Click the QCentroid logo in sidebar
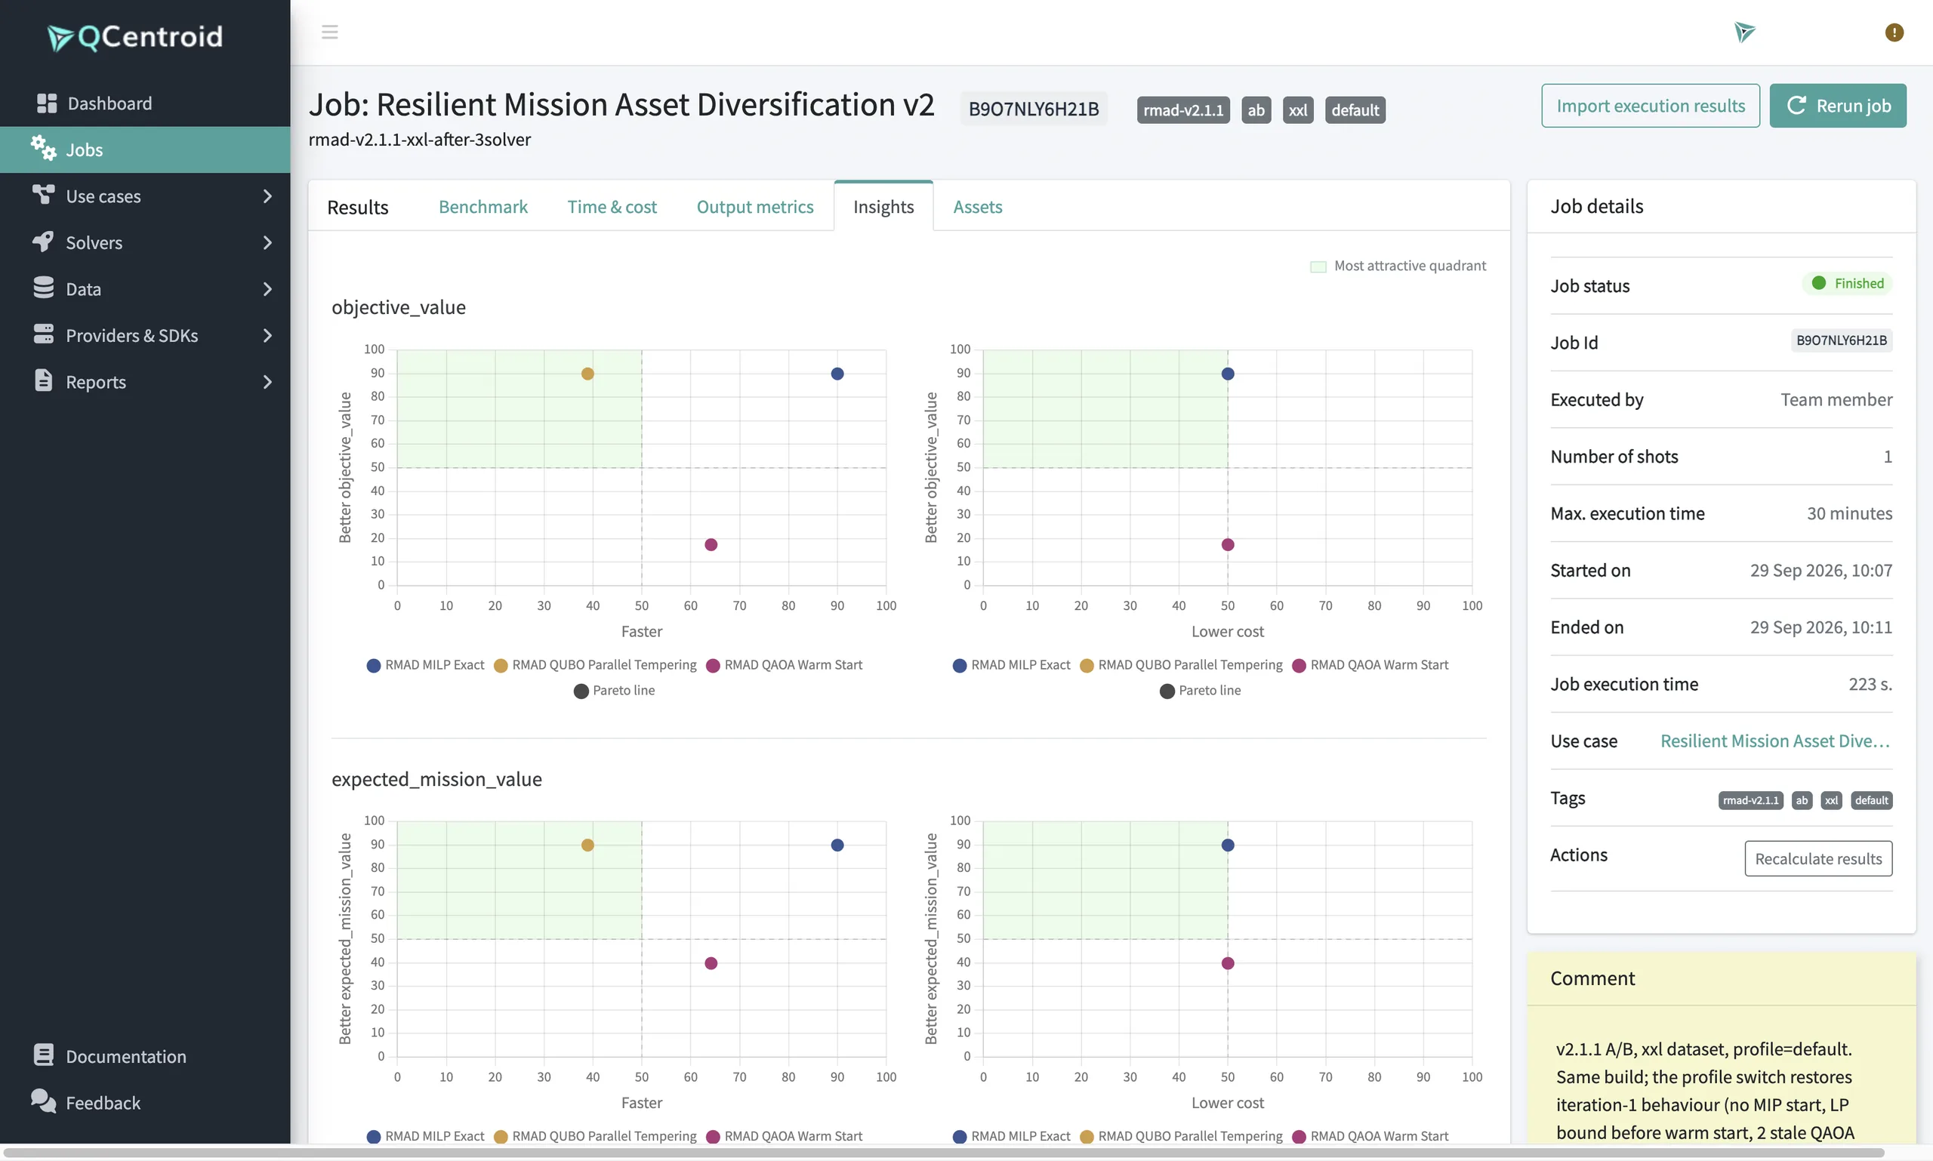The height and width of the screenshot is (1161, 1933). pyautogui.click(x=134, y=37)
